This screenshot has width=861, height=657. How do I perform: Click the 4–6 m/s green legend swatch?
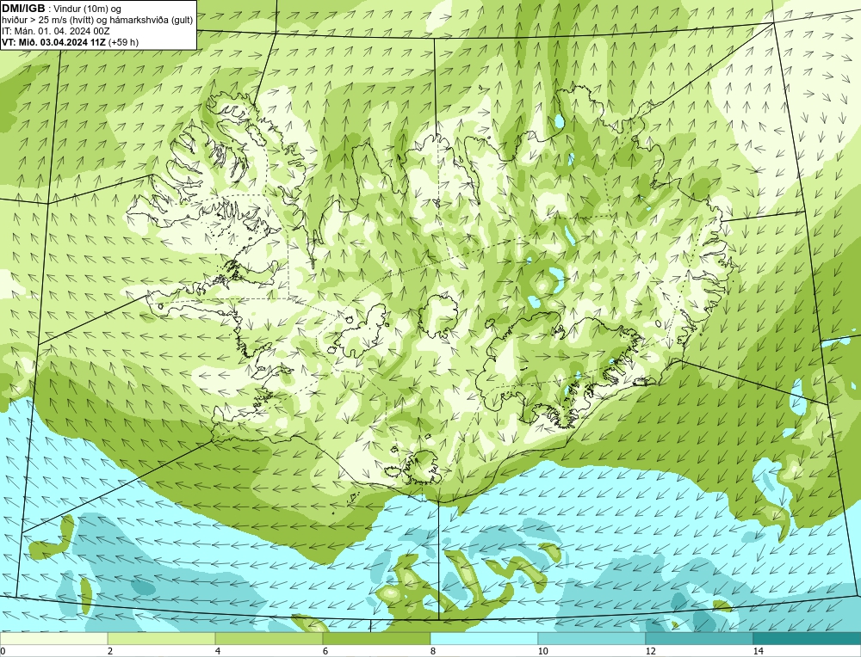point(269,638)
